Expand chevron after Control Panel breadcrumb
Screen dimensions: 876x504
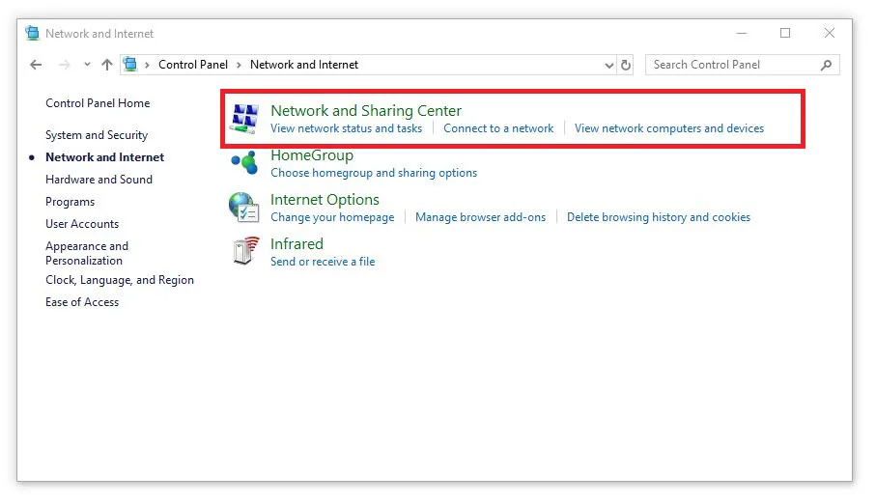[240, 66]
